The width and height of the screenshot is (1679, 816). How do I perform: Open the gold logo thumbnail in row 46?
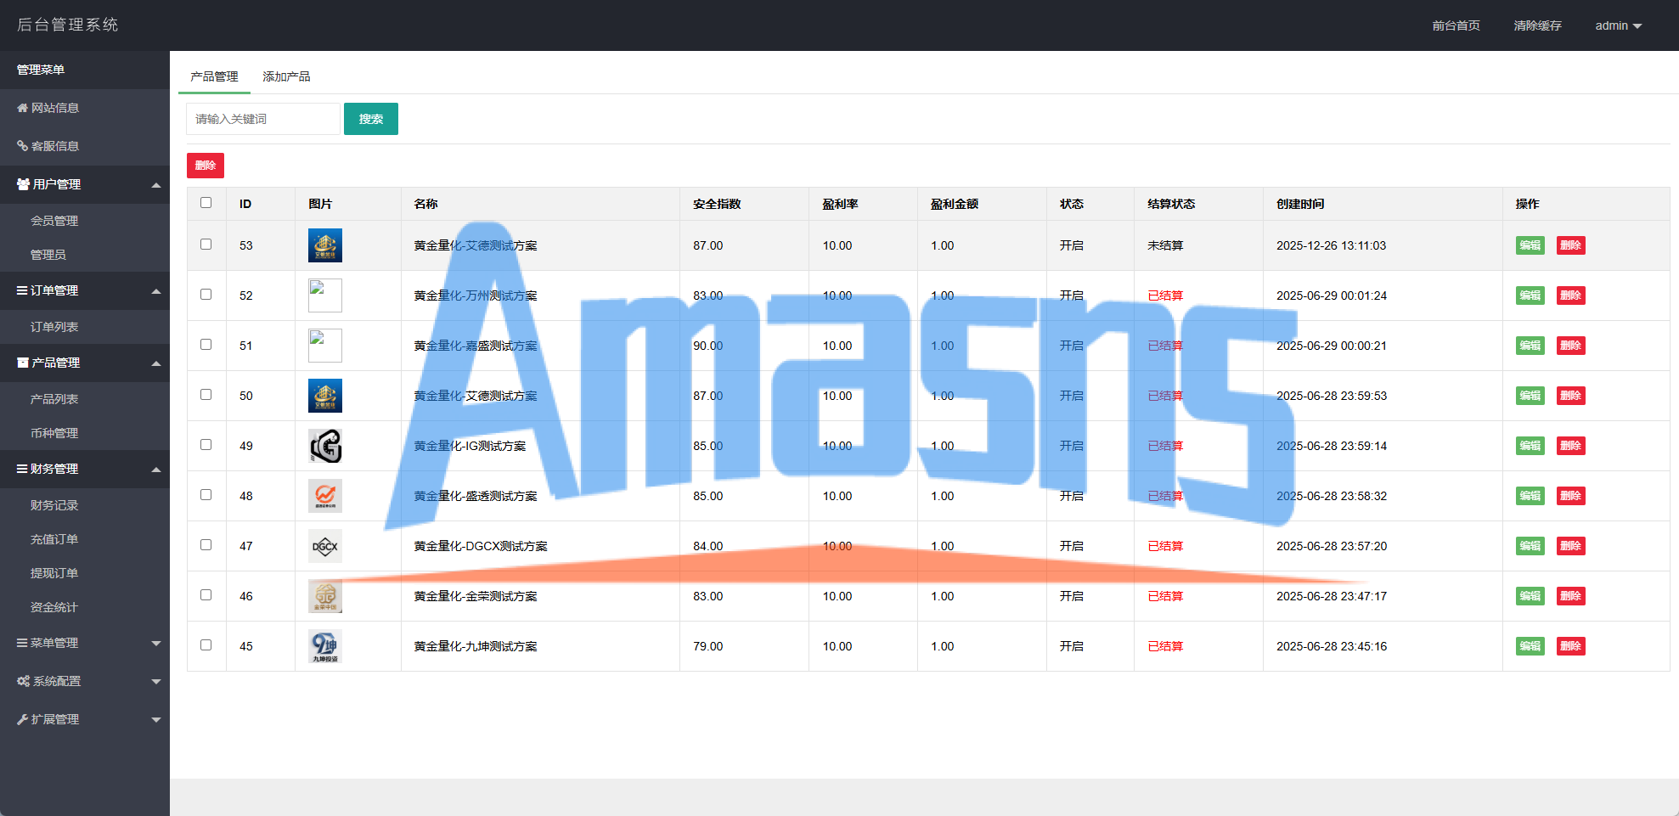pyautogui.click(x=325, y=596)
